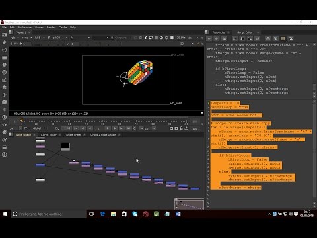Open the A input dropdown in viewer
This screenshot has height=238, width=317.
tap(80, 38)
